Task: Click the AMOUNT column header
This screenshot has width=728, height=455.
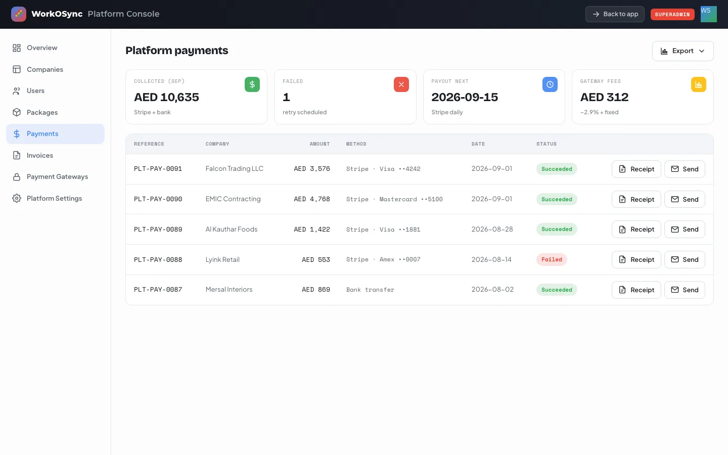Action: coord(320,144)
